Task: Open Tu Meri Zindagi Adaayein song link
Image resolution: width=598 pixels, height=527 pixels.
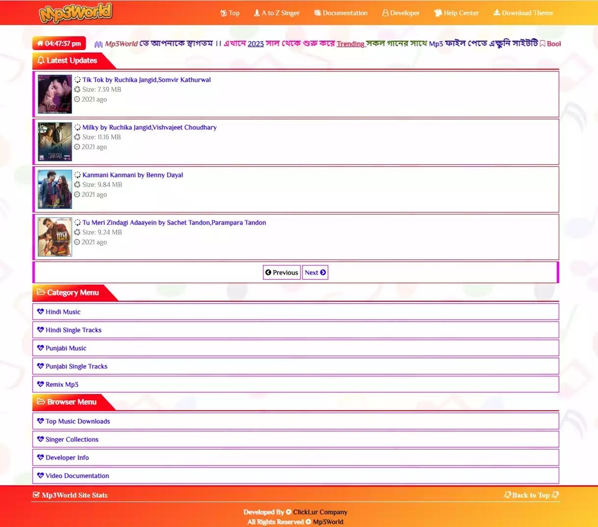Action: 174,223
